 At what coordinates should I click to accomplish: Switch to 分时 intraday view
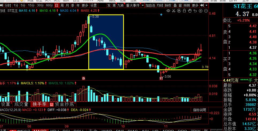pos(8,5)
